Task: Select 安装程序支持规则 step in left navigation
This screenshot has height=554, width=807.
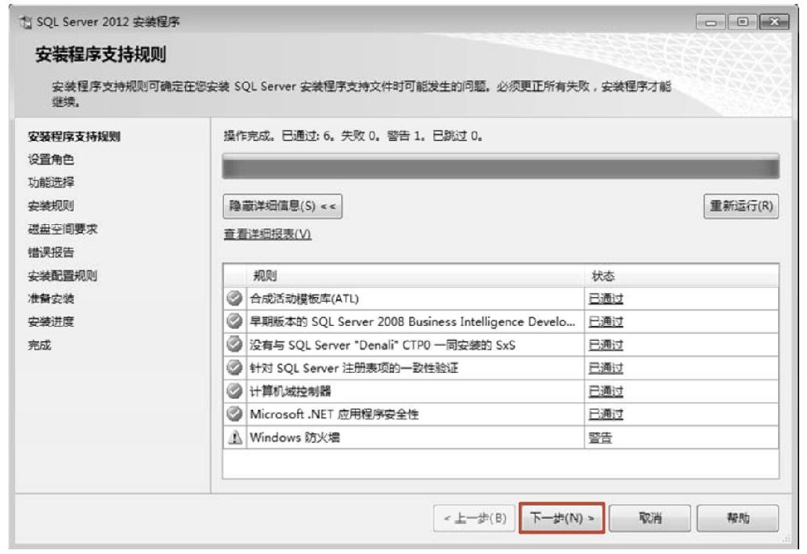Action: coord(74,136)
